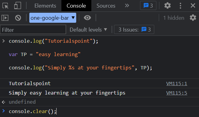Open the Sources tab
Viewport: 199px width, 117px height.
click(106, 6)
